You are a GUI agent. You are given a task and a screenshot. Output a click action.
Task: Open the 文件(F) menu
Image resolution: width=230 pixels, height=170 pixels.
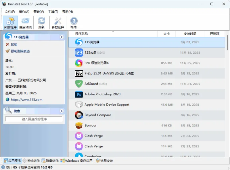(x=10, y=12)
